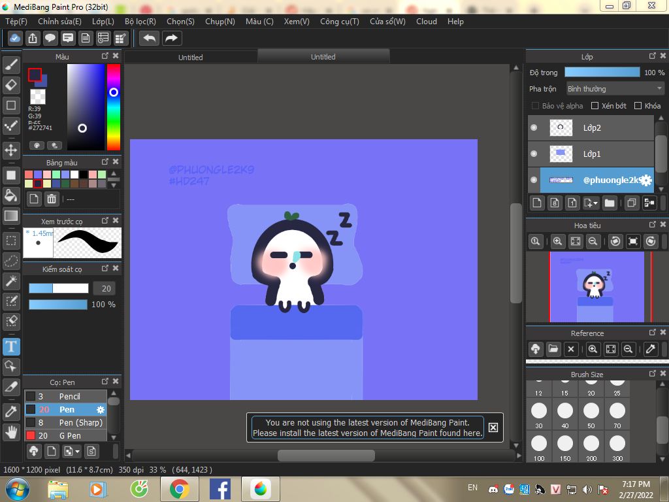
Task: Zoom in on the Navigator panel
Action: 557,241
